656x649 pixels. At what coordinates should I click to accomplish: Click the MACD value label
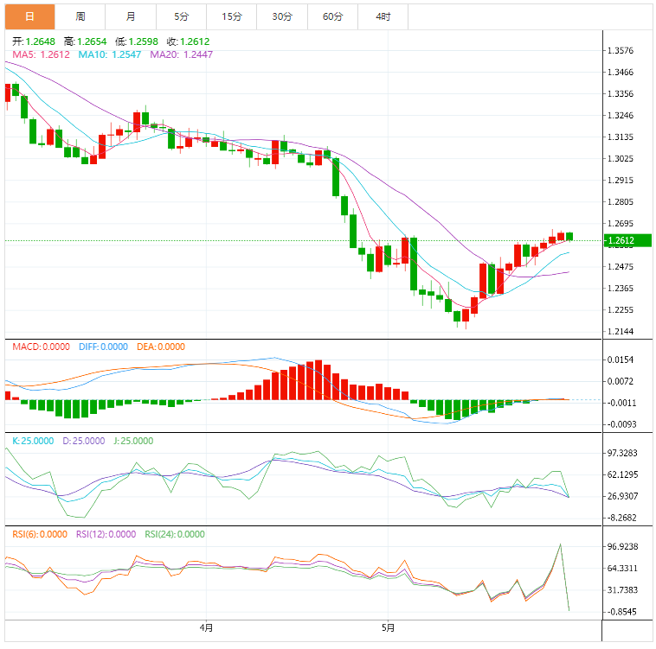[x=41, y=347]
